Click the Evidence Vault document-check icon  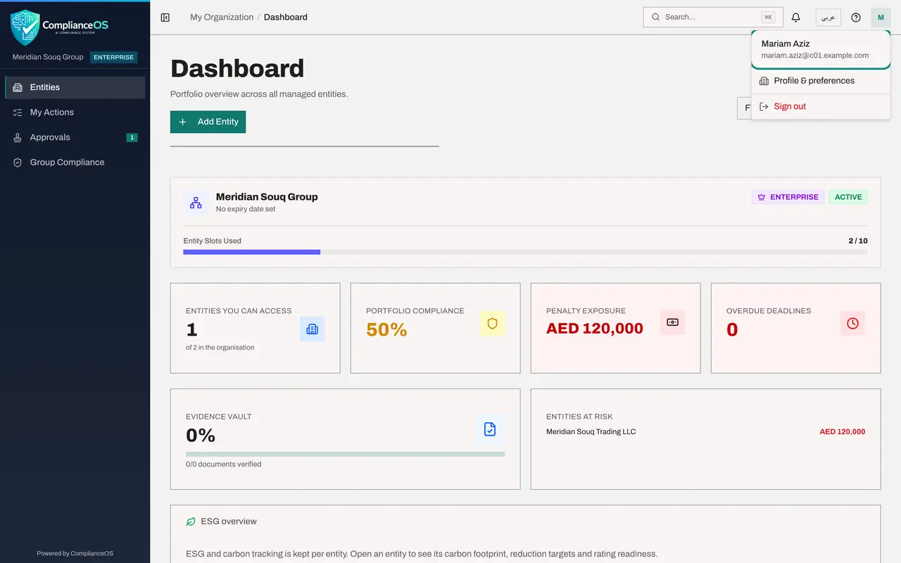click(490, 429)
